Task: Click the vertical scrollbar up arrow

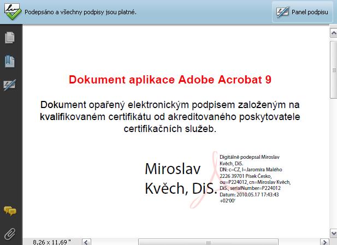Action: (334, 33)
